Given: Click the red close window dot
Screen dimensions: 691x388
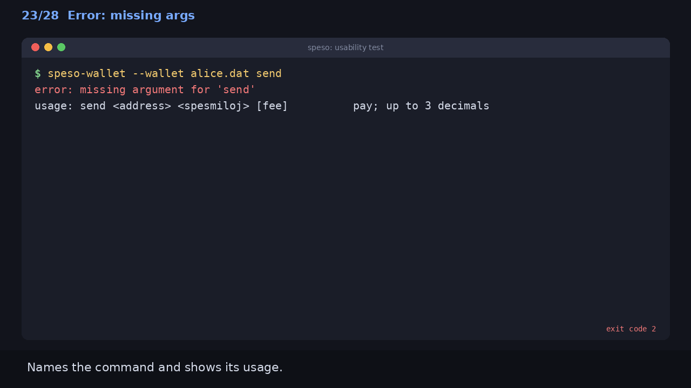Looking at the screenshot, I should [36, 47].
